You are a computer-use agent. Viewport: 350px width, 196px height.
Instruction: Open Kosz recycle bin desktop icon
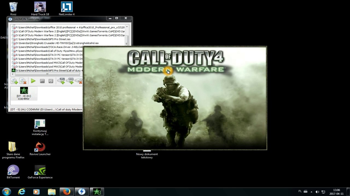[13, 9]
